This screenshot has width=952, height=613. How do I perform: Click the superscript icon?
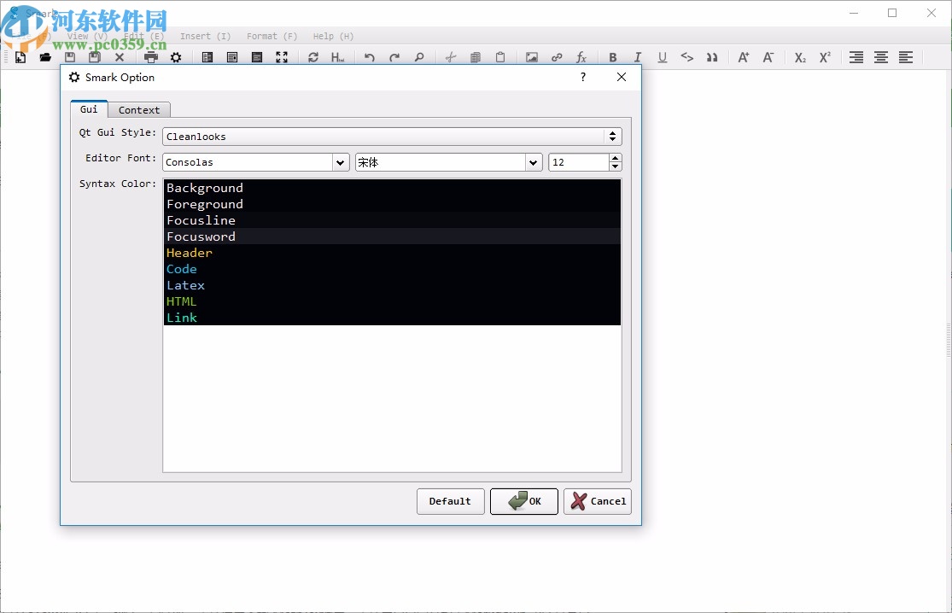(x=825, y=57)
